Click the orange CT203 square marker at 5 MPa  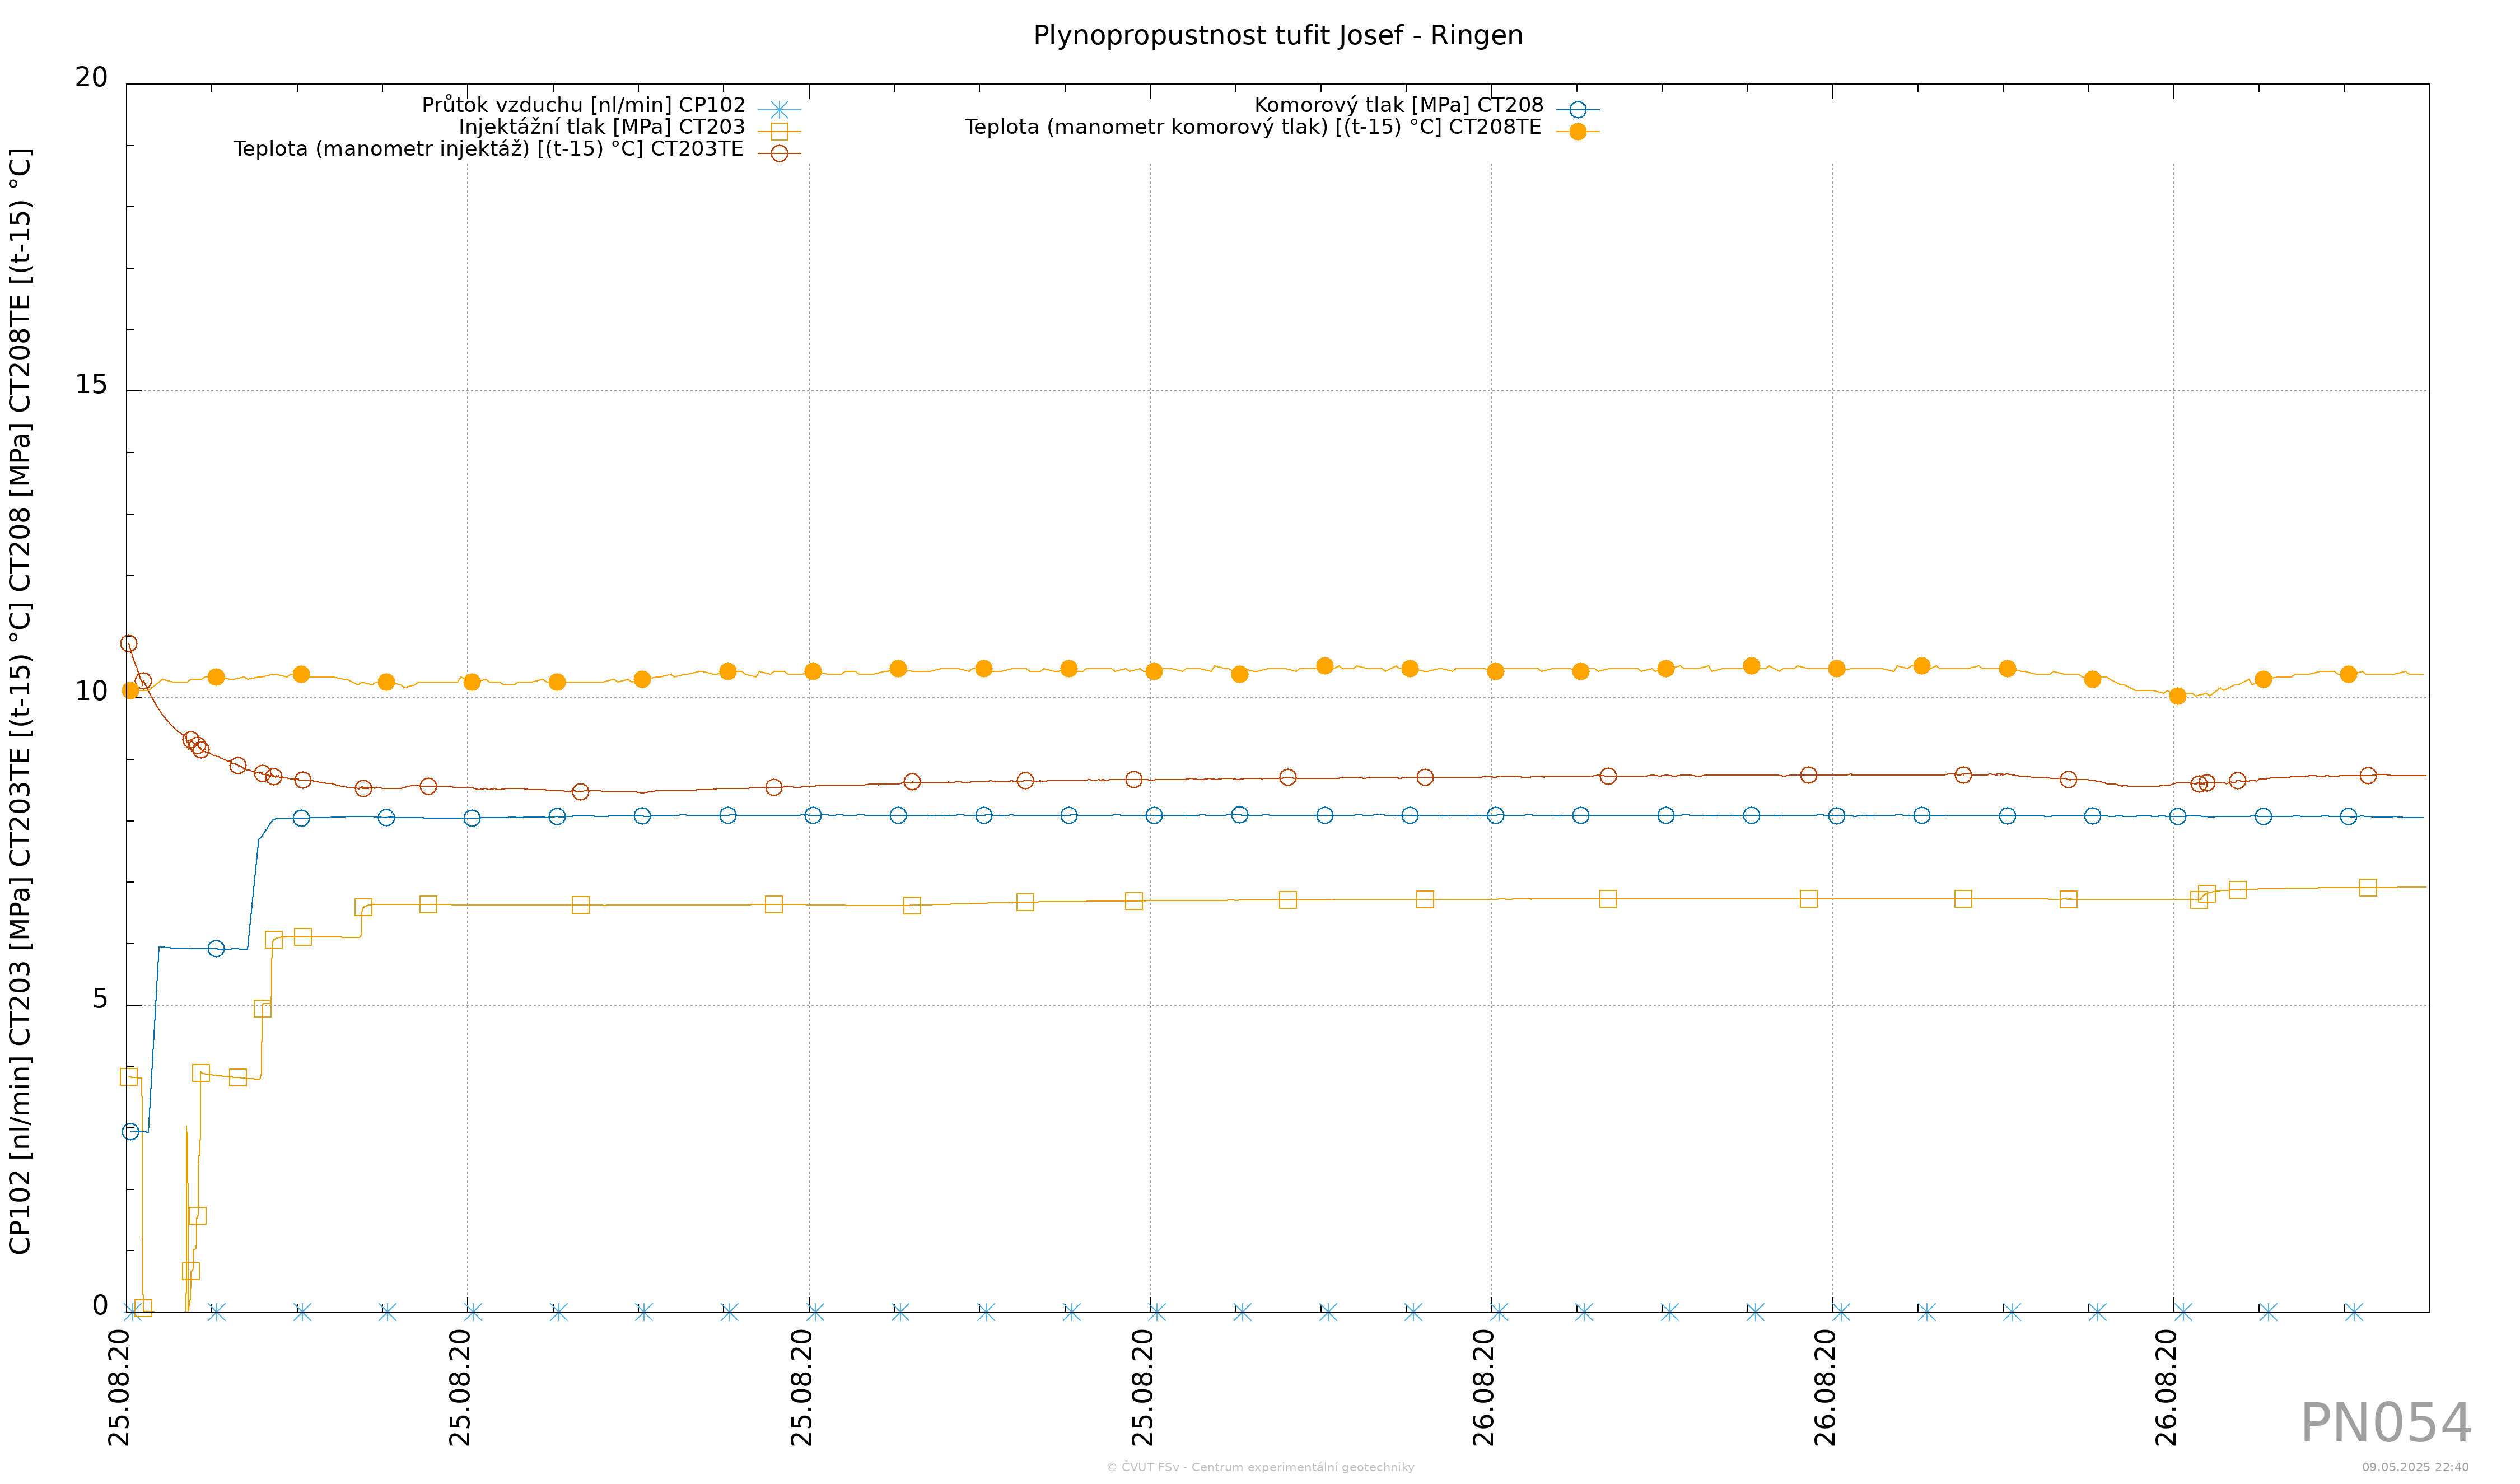point(262,1009)
